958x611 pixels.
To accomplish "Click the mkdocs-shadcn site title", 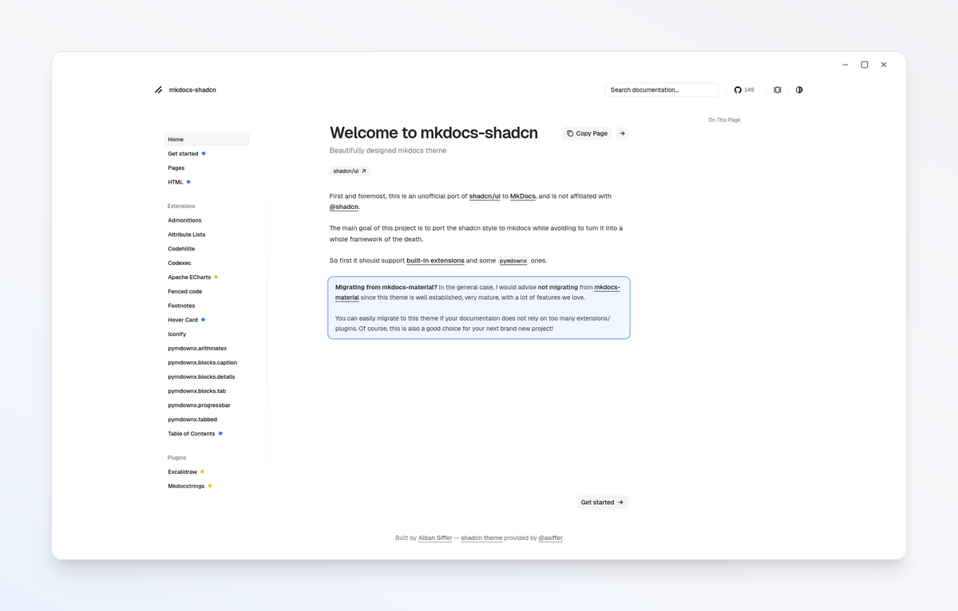I will (x=192, y=90).
